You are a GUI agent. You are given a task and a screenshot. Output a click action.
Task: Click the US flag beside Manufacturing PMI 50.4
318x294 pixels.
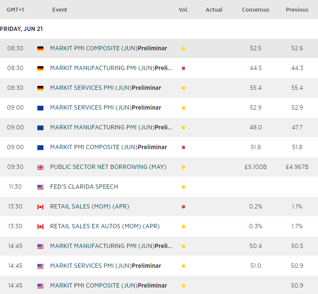click(x=40, y=247)
